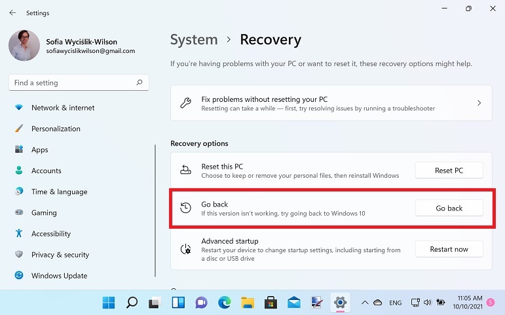Click the Apps sidebar icon
The image size is (505, 315).
19,150
